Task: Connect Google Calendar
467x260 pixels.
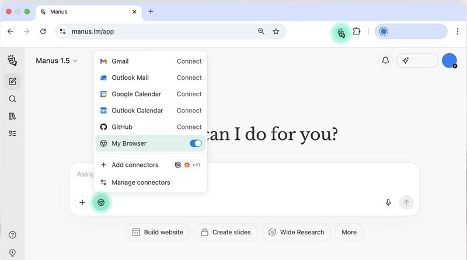Action: click(189, 94)
